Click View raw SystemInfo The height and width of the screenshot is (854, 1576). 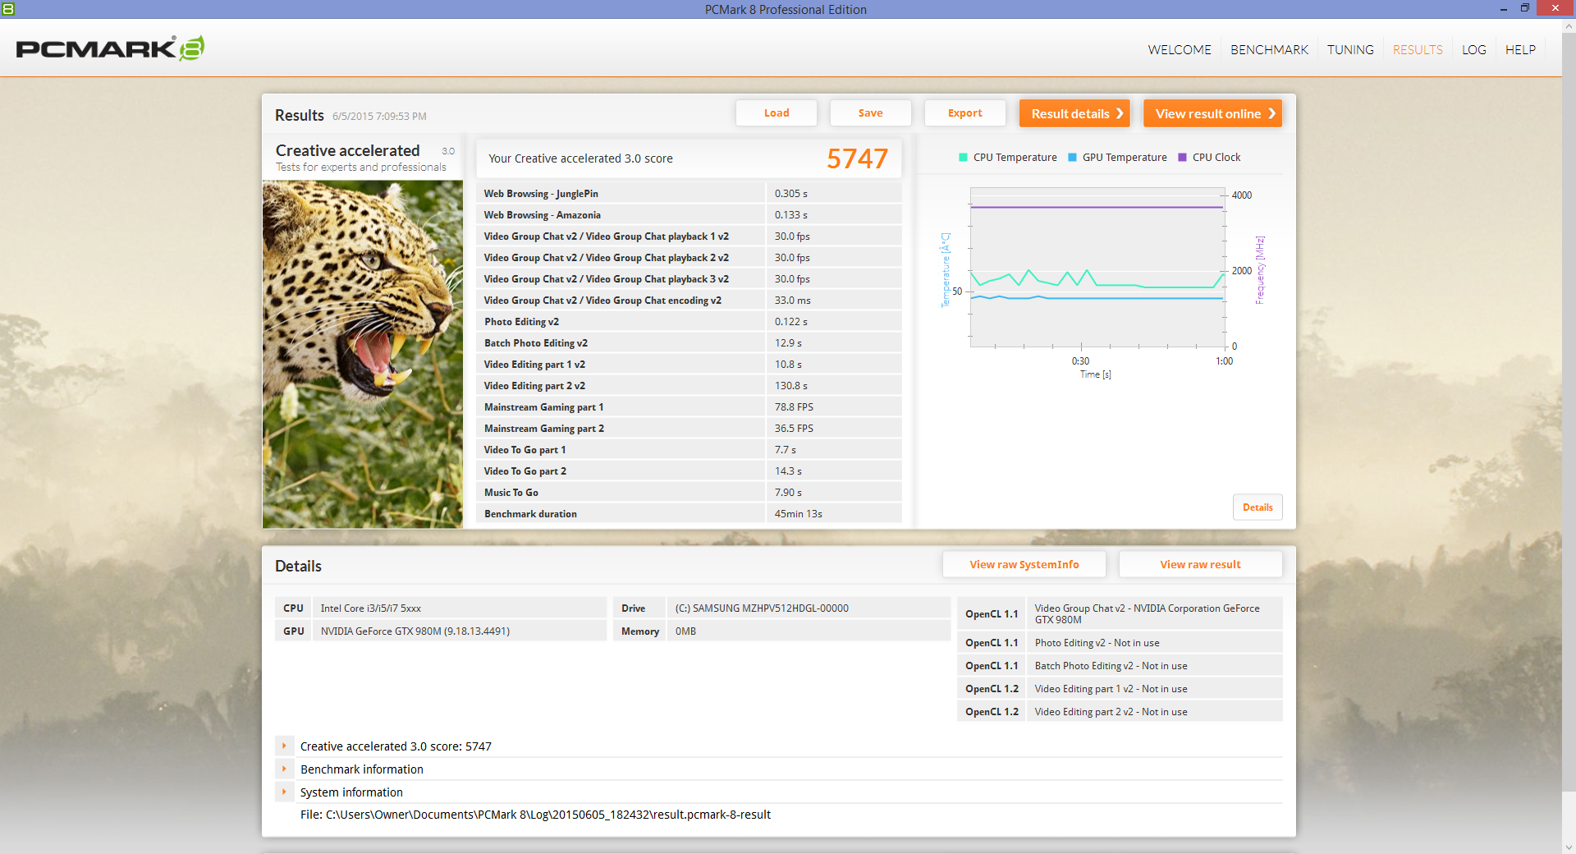pos(1024,564)
